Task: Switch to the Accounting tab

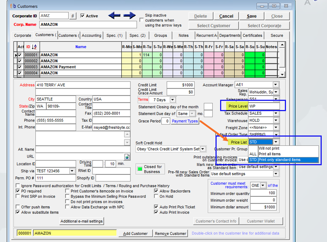Action: click(91, 35)
